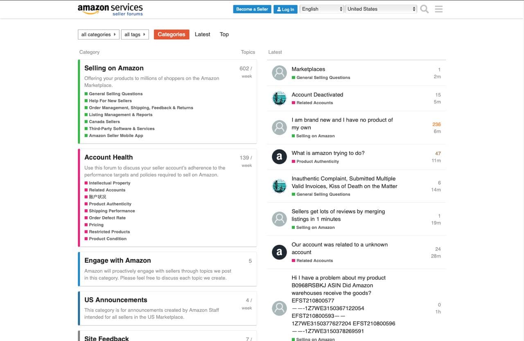This screenshot has height=341, width=524.
Task: Click the gray avatar beside the Marketplaces topic
Action: [x=279, y=72]
